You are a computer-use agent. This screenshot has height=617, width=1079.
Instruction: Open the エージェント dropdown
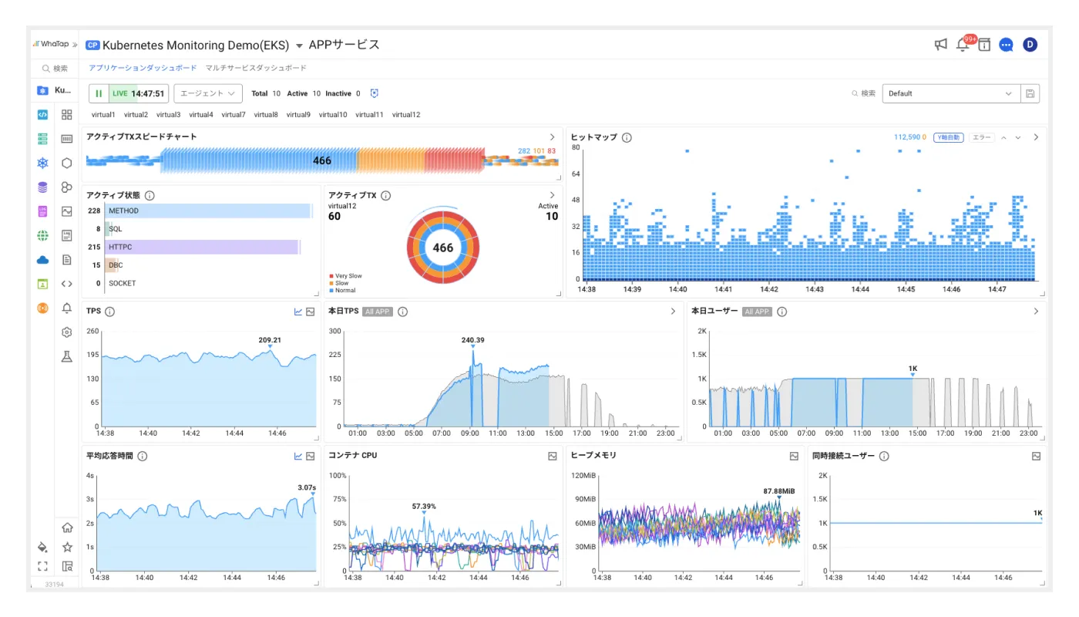(x=208, y=93)
